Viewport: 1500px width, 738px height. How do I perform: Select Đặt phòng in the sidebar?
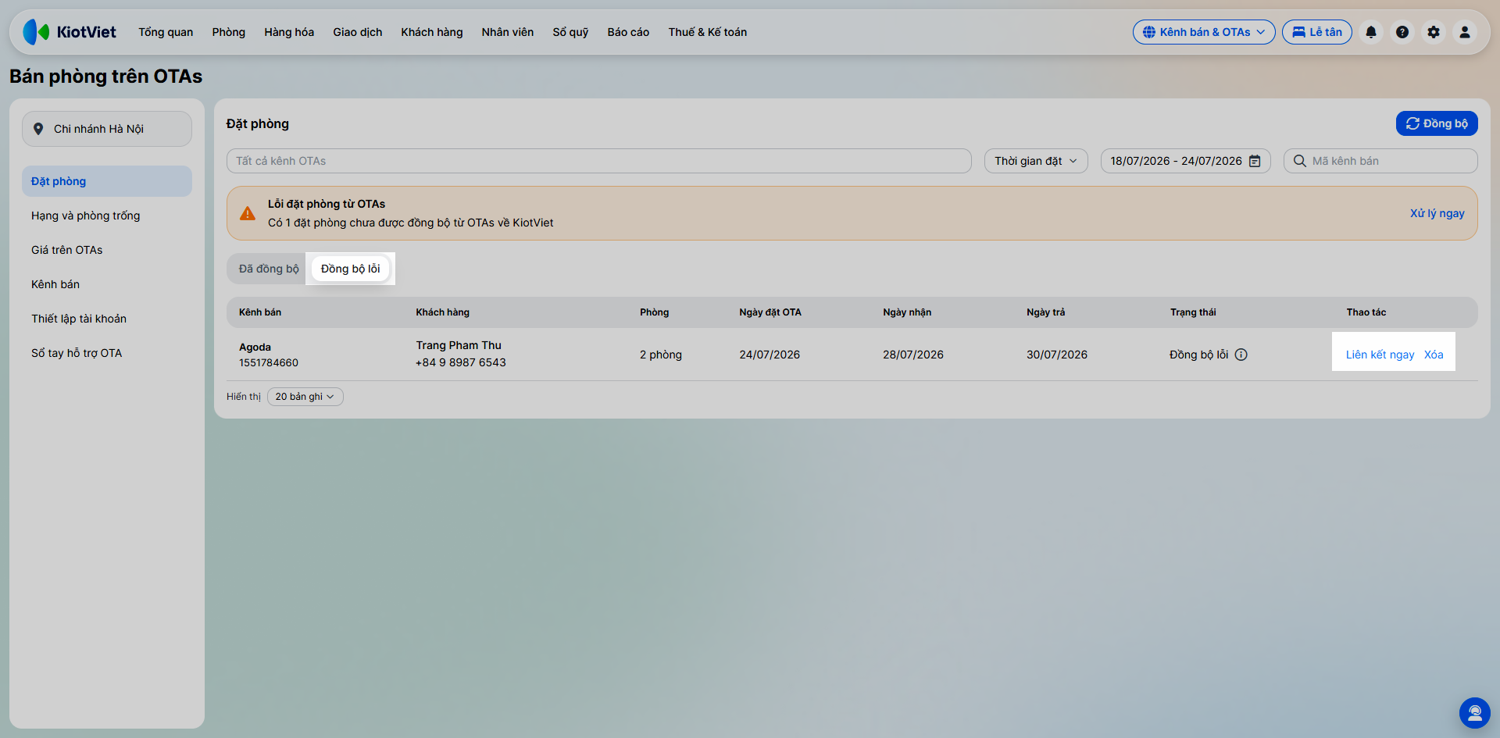coord(107,181)
